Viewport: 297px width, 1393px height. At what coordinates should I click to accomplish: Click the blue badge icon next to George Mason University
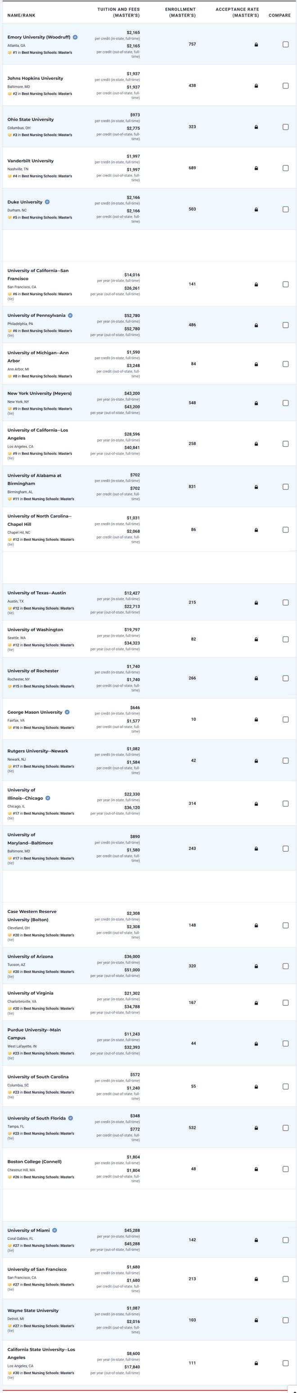[x=67, y=712]
